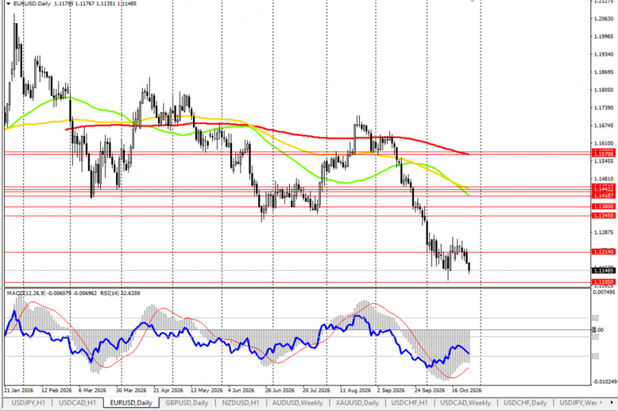Click the 20 Jul 2026 date label
618x411 pixels.
pyautogui.click(x=316, y=390)
